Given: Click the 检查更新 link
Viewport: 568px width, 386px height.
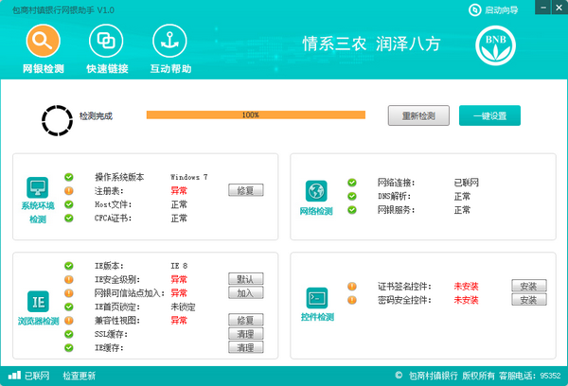Looking at the screenshot, I should click(80, 376).
